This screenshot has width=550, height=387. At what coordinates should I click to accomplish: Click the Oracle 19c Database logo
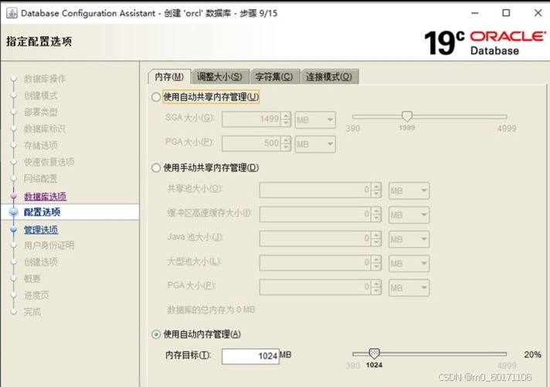click(x=485, y=43)
